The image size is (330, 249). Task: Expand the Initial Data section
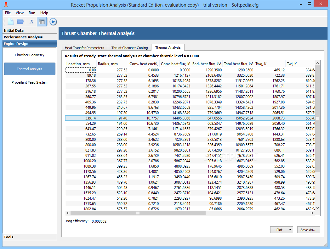tap(30, 30)
